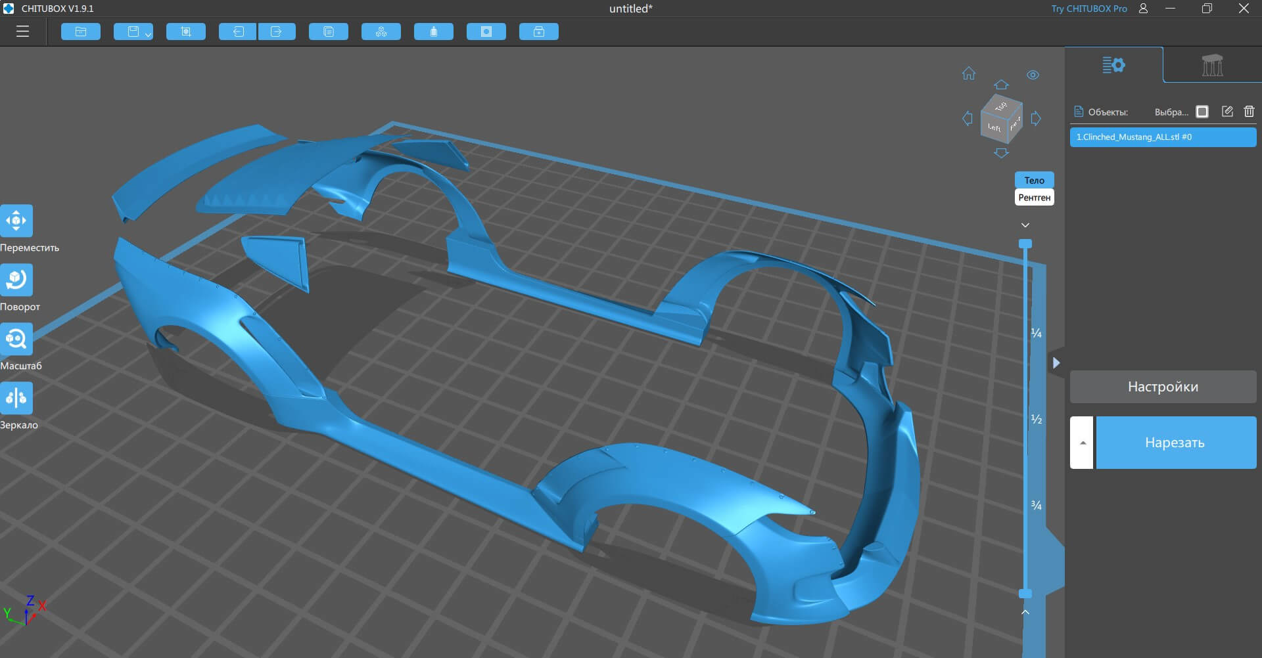Select the Зеркало (Mirror) tool
Viewport: 1262px width, 658px height.
(x=16, y=398)
